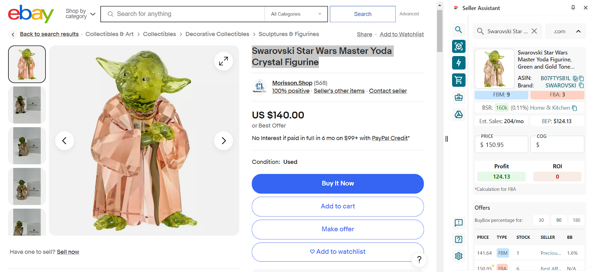Open the feedback speech bubble icon
Image resolution: width=591 pixels, height=272 pixels.
point(459,223)
